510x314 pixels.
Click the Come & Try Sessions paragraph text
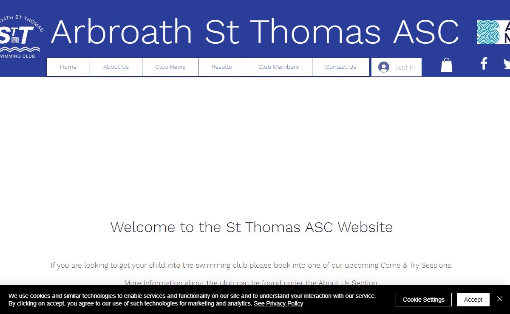click(x=252, y=265)
